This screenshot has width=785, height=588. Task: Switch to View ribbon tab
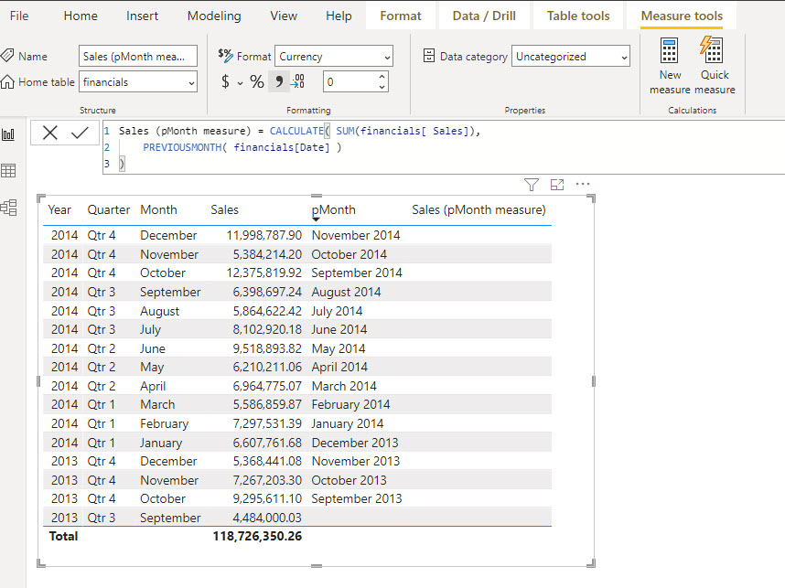click(284, 16)
